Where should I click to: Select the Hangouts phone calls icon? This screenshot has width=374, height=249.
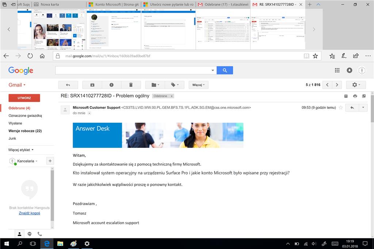point(39,234)
